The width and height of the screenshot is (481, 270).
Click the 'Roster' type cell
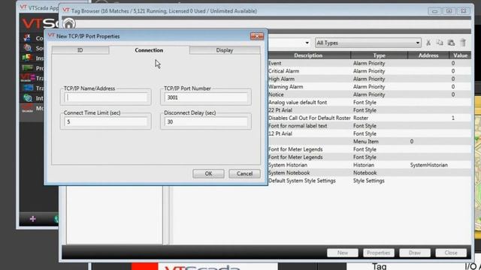(x=361, y=118)
